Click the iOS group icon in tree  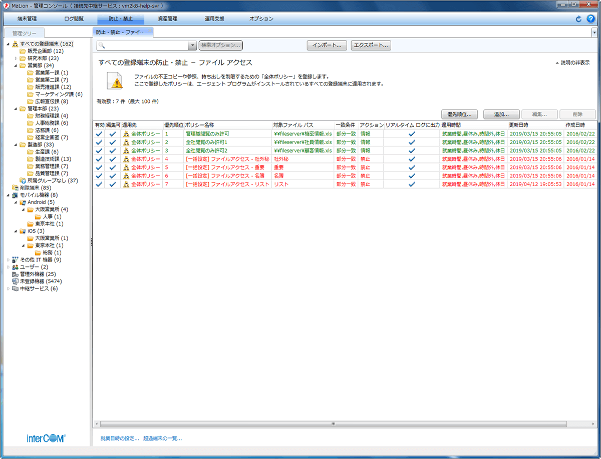tap(23, 231)
